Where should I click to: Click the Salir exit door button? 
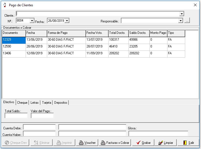[x=188, y=143]
